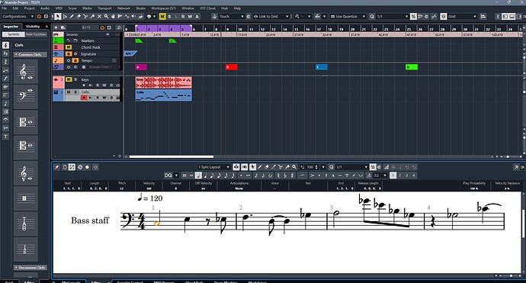Screen dimensions: 526x283
Task: Enable record on the Cello track
Action: click(x=84, y=98)
